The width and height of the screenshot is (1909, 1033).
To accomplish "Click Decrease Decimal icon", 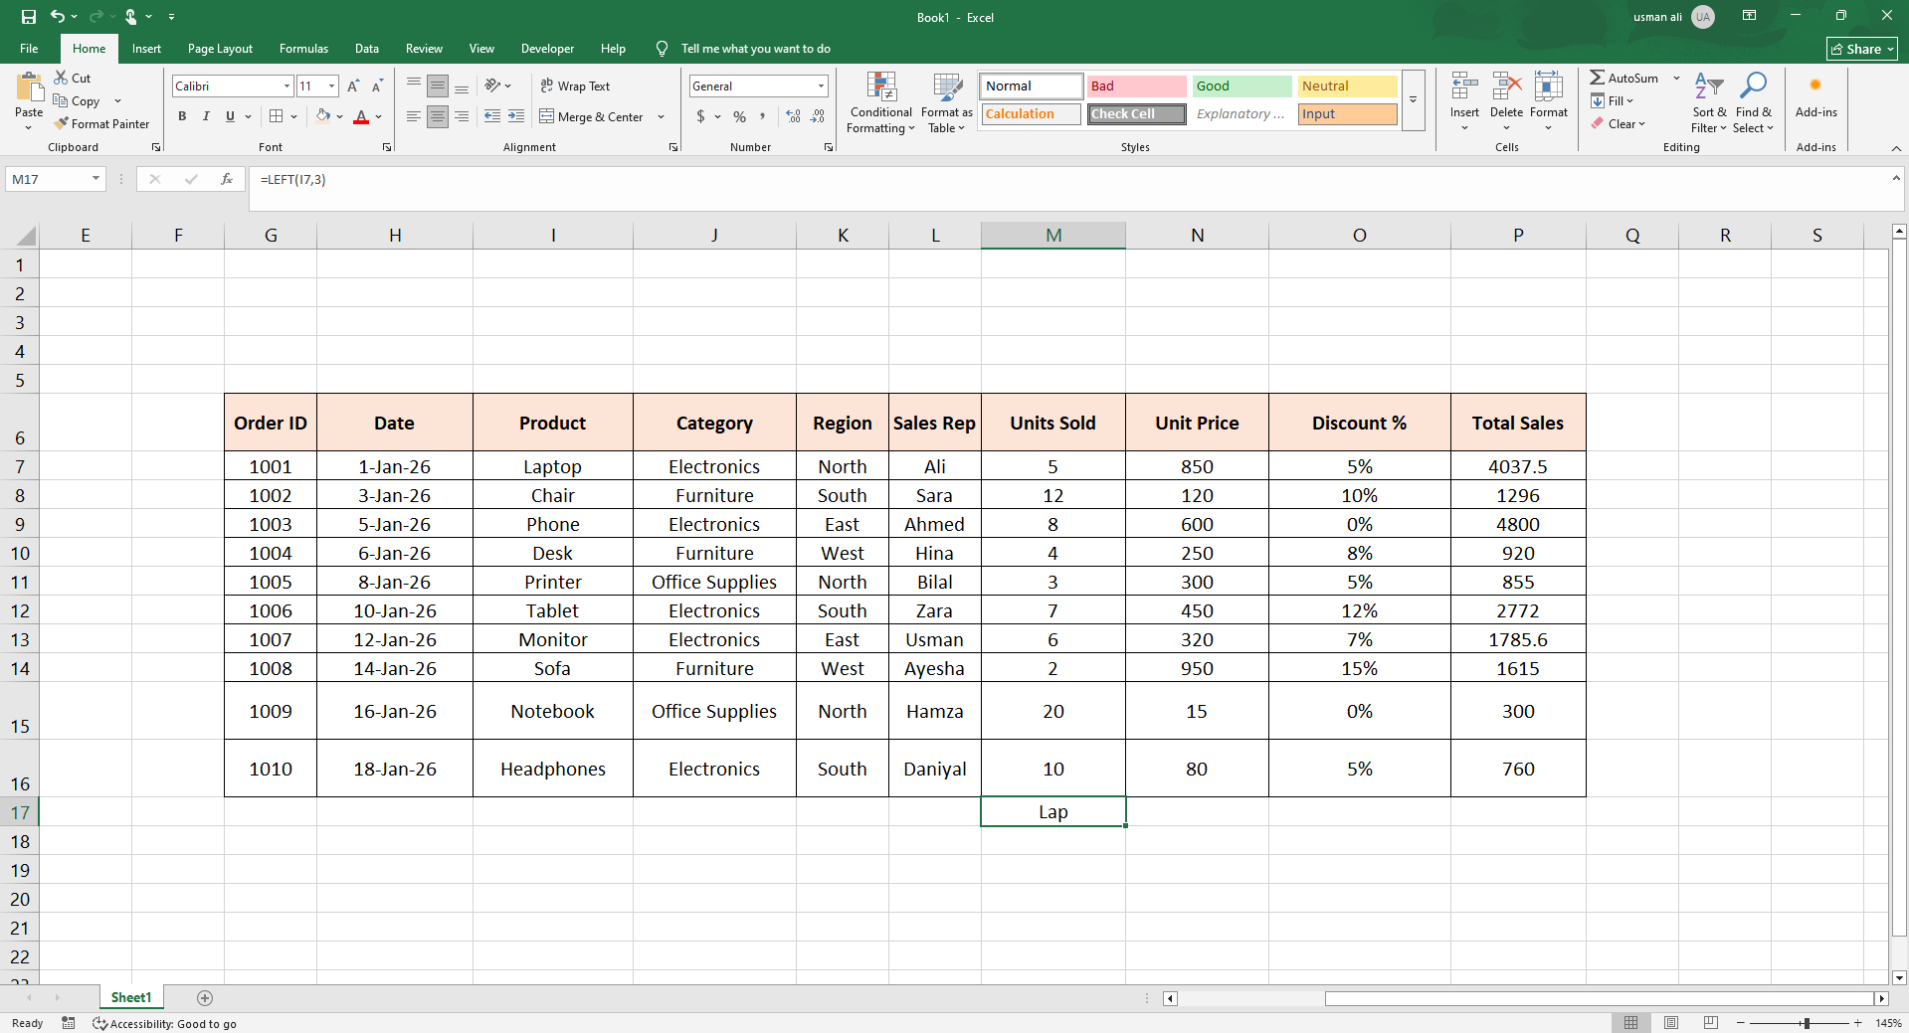I will pos(818,116).
